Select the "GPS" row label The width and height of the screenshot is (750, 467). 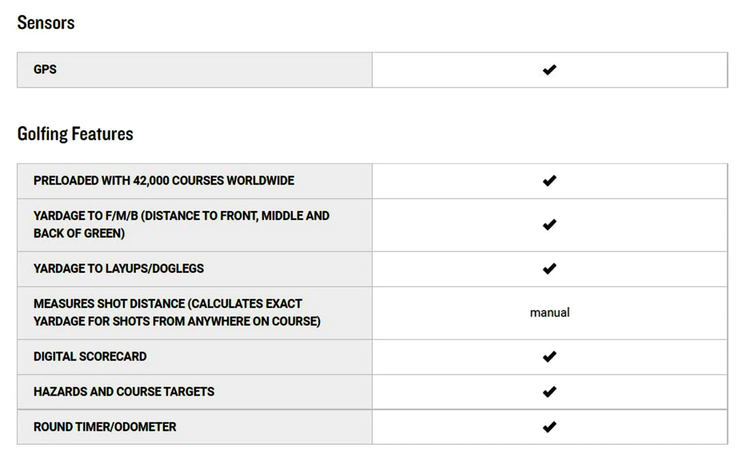[x=45, y=70]
